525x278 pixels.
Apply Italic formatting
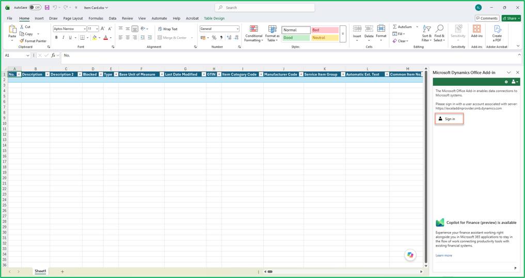point(63,38)
